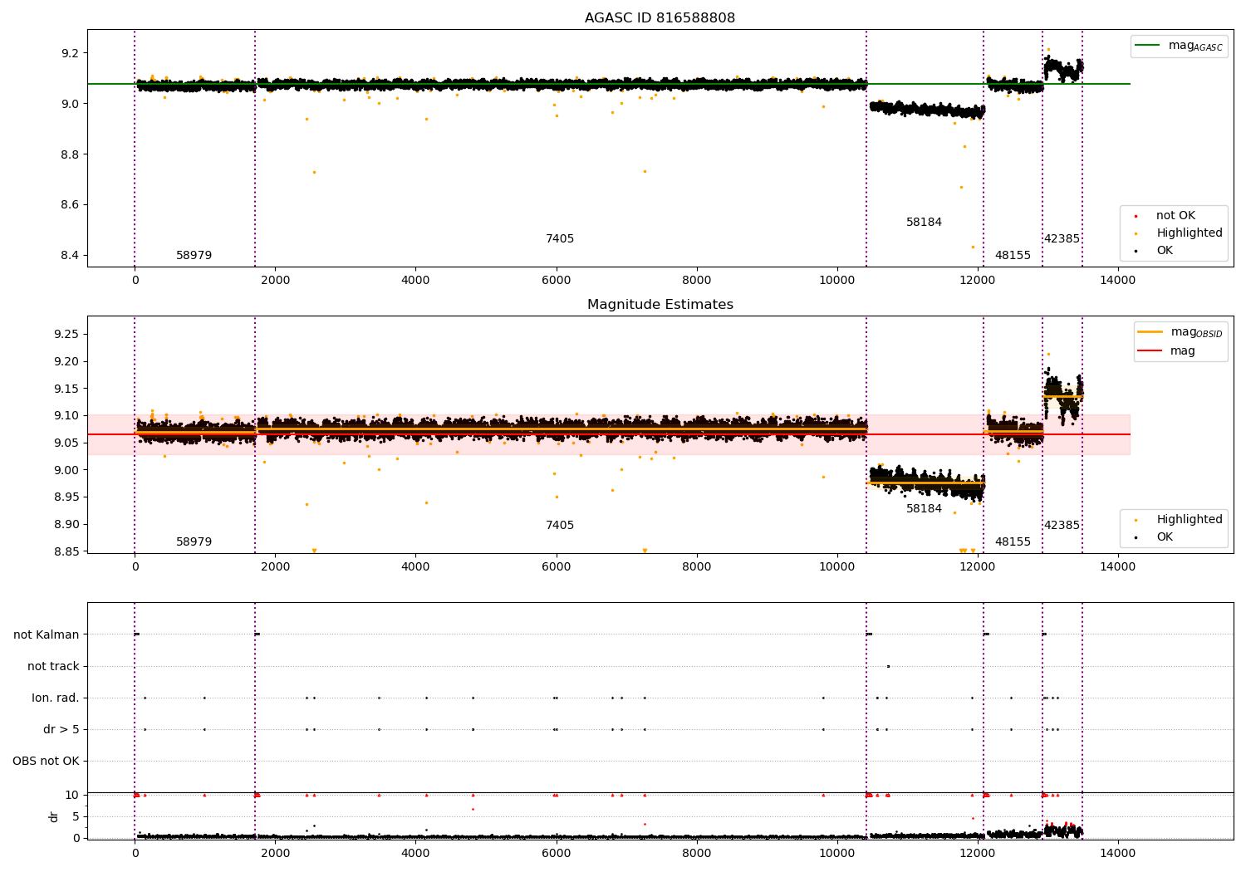Click the 9.2 y-tick of top plot
Screen dimensions: 1246x872
coord(70,53)
